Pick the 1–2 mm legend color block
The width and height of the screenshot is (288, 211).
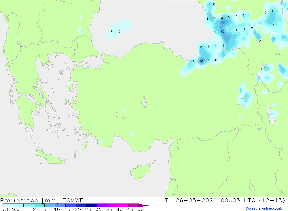tap(29, 205)
